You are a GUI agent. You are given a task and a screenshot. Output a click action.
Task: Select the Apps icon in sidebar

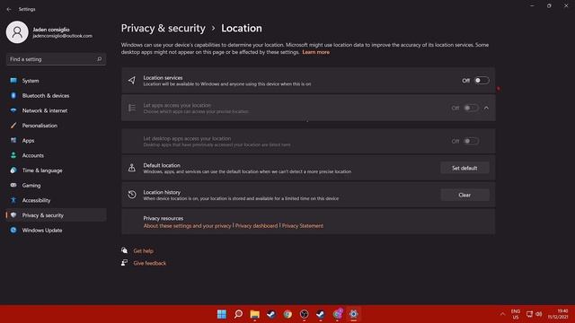coord(13,140)
